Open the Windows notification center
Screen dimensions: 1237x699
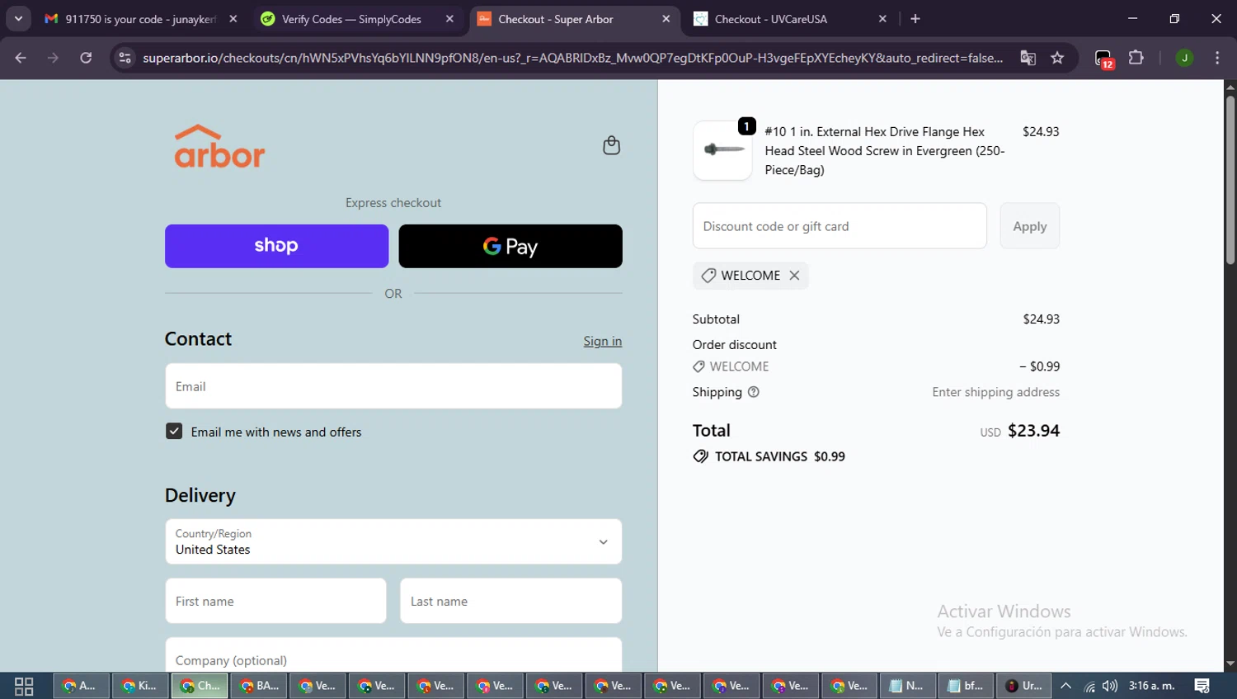[x=1202, y=686]
